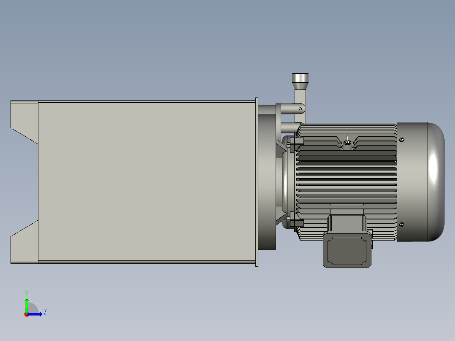Select the tank's thin cover plate edge

[257, 182]
